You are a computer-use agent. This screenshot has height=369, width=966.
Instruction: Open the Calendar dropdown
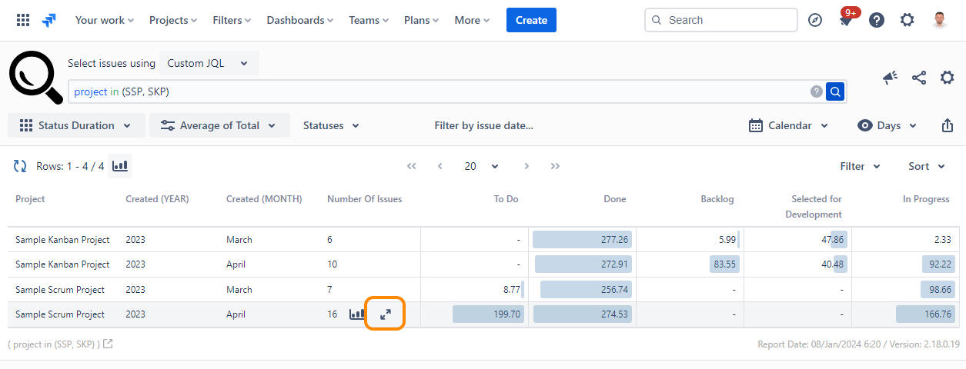789,125
